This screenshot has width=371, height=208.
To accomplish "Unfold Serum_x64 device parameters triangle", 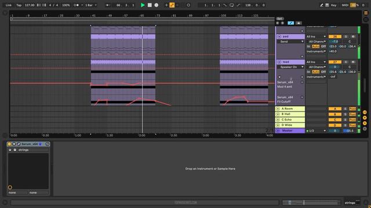I will click(14, 144).
